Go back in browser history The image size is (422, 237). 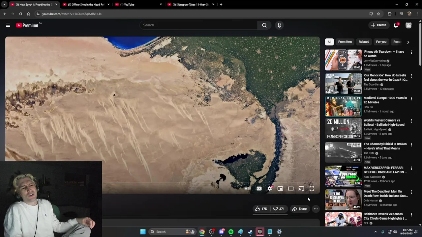[5, 14]
